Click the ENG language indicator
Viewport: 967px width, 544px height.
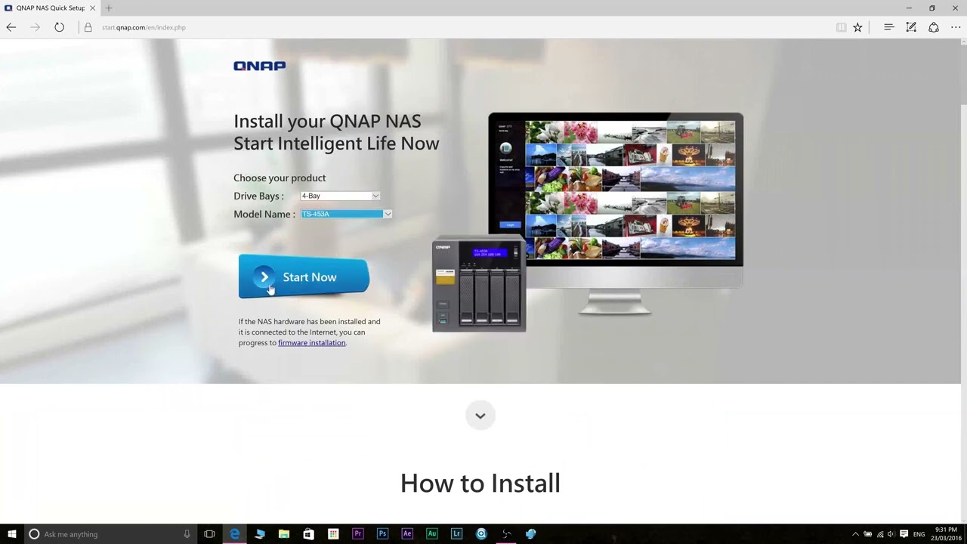[919, 534]
